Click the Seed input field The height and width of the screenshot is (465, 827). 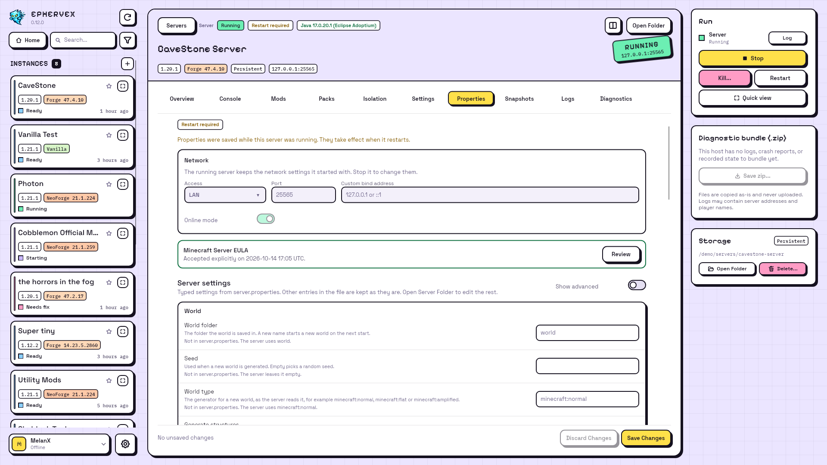[587, 366]
